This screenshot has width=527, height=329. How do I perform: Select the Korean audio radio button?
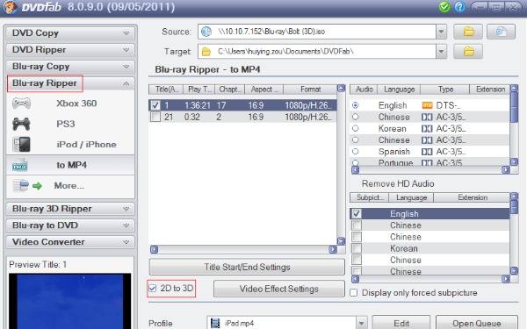(x=355, y=128)
